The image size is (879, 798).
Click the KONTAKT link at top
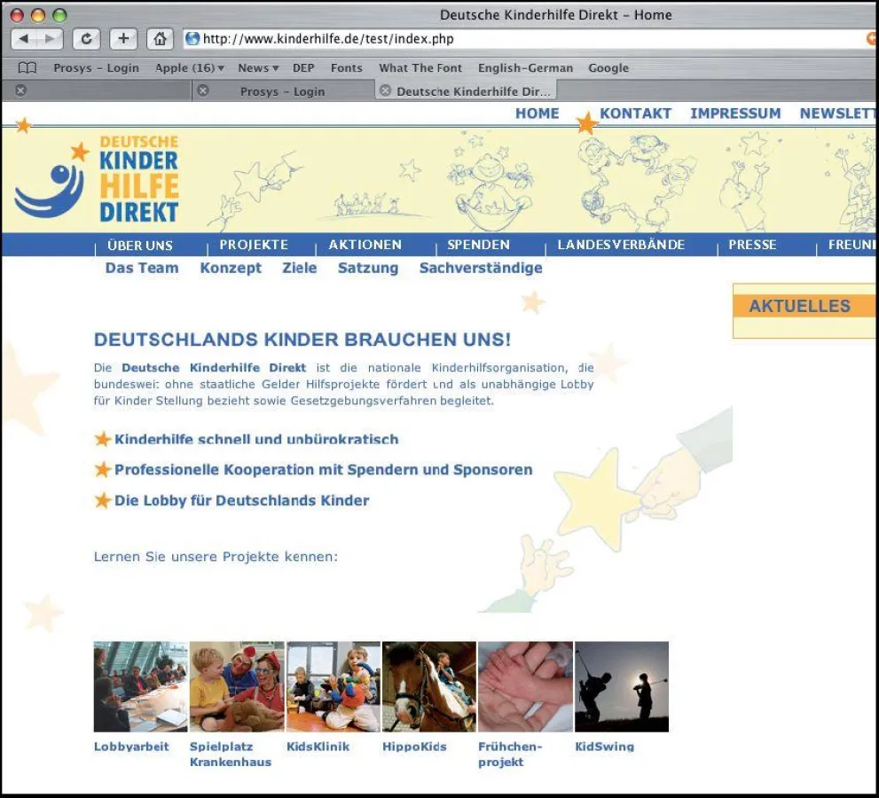(635, 113)
